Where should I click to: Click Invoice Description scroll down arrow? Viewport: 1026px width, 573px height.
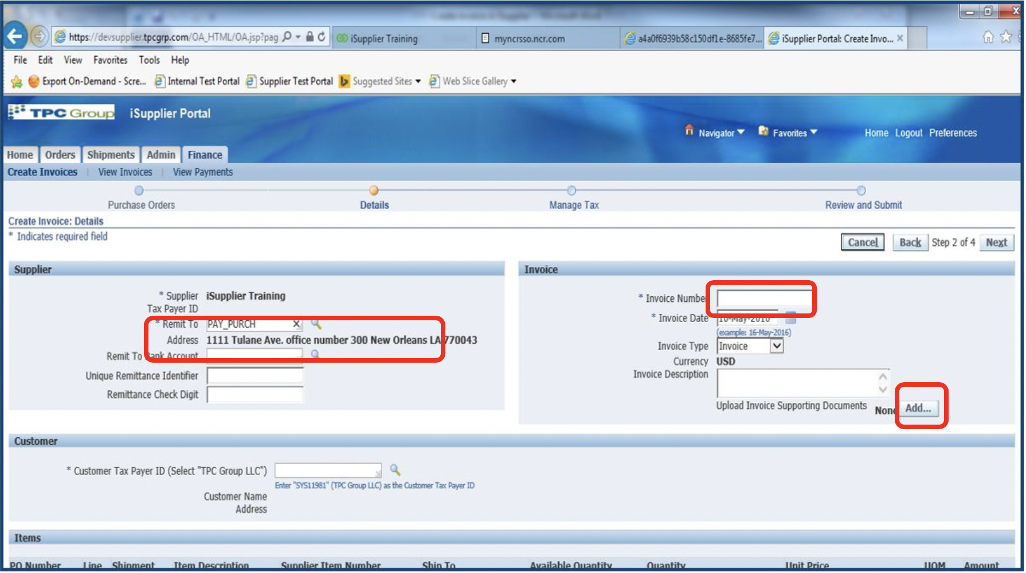(883, 390)
